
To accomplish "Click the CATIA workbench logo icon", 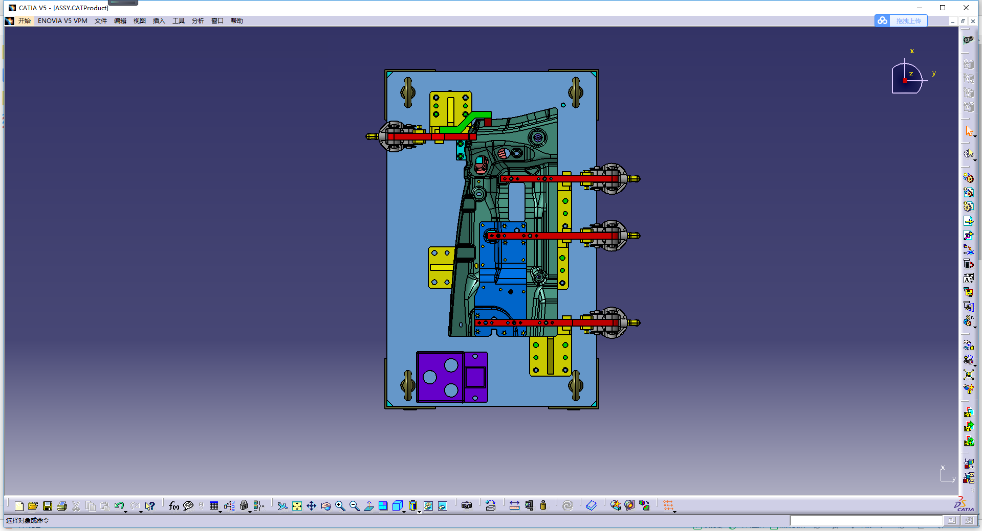I will (964, 504).
